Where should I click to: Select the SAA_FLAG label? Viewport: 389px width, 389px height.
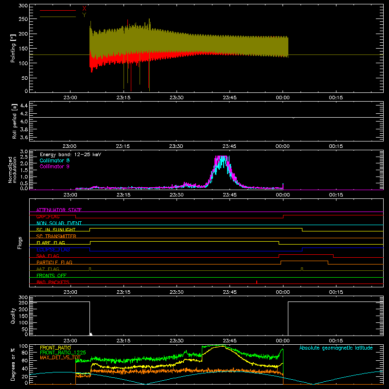[48, 256]
